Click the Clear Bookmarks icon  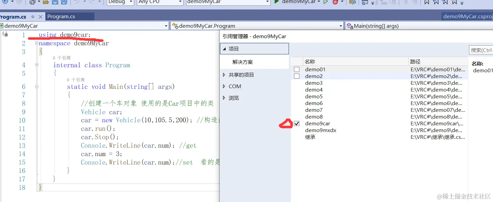tap(454, 2)
